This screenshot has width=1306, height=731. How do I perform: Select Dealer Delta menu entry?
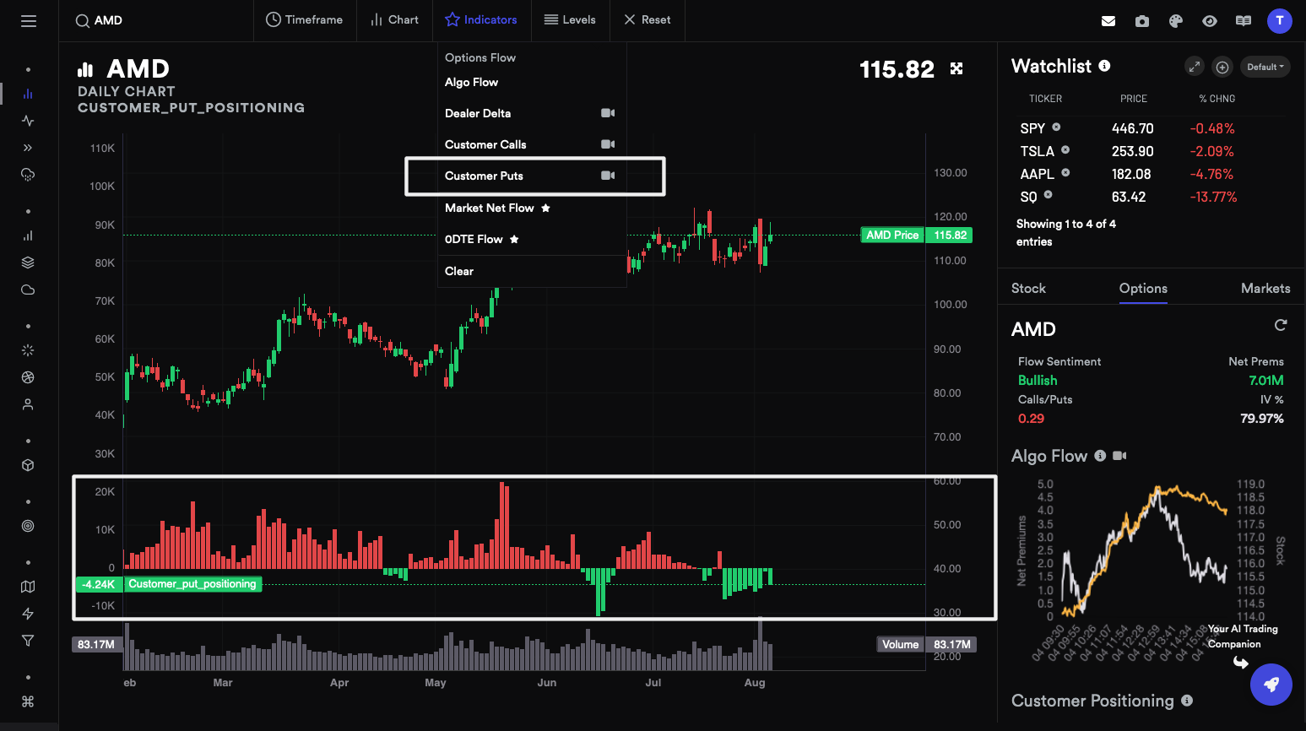pos(478,113)
